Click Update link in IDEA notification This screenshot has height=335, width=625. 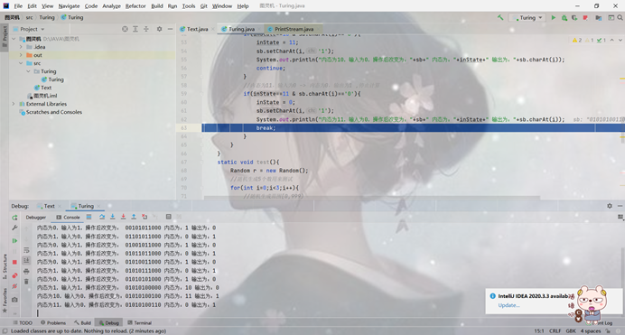click(508, 305)
